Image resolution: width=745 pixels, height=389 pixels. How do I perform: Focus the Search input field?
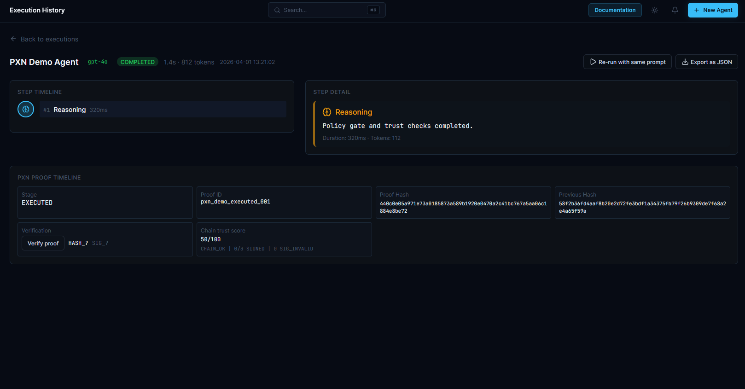coord(327,10)
